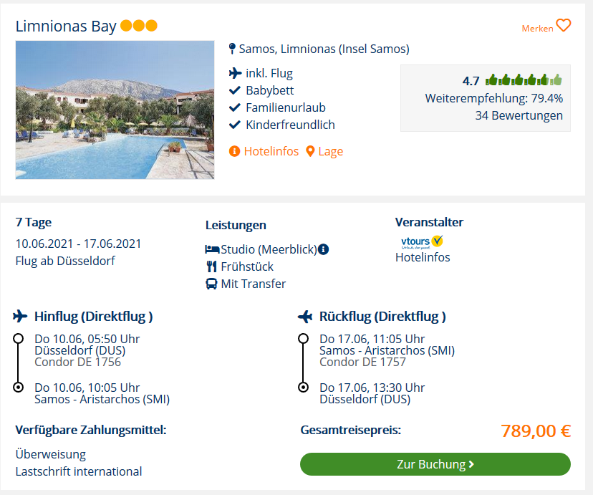This screenshot has width=593, height=495.
Task: Click the Hinflug airplane icon
Action: click(x=20, y=316)
